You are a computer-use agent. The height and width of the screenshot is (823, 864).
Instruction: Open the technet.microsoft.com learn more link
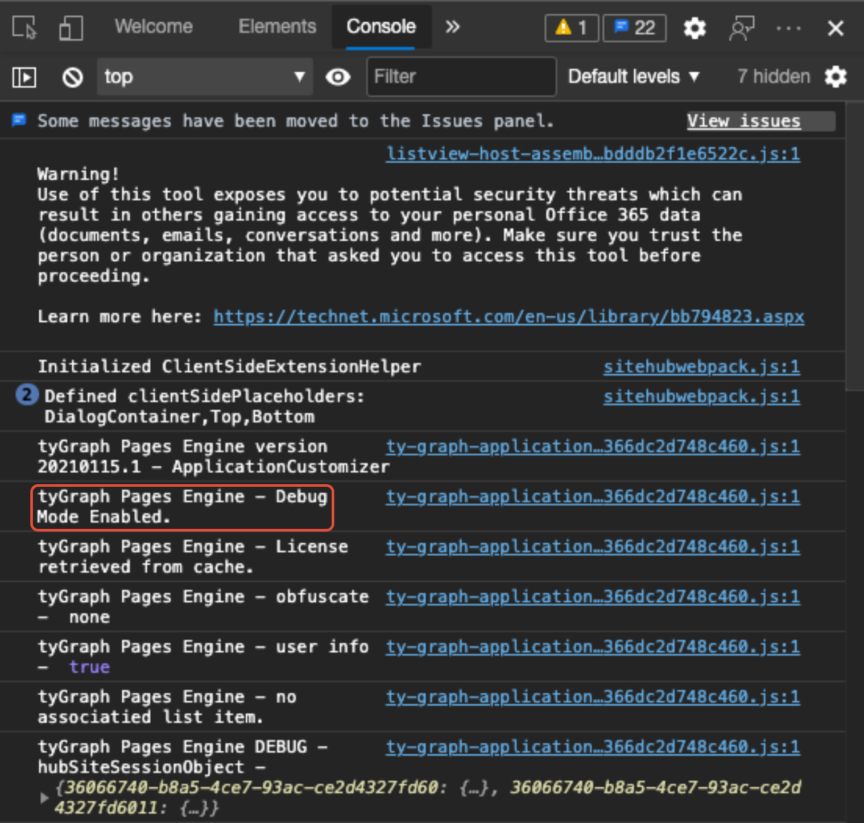[x=508, y=316]
